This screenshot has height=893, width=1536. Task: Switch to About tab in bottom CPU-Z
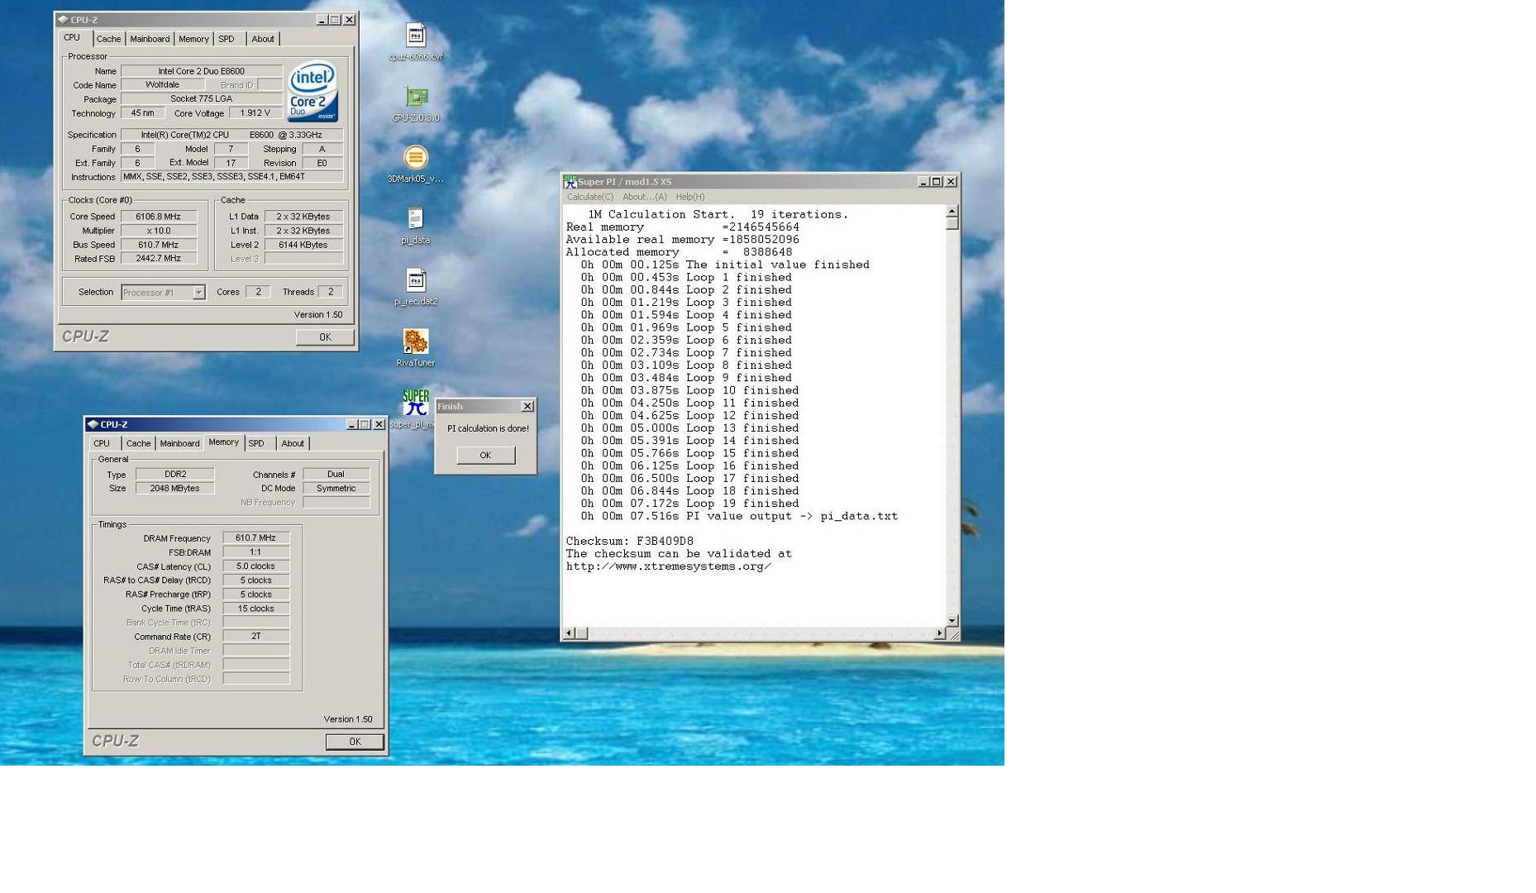[293, 443]
